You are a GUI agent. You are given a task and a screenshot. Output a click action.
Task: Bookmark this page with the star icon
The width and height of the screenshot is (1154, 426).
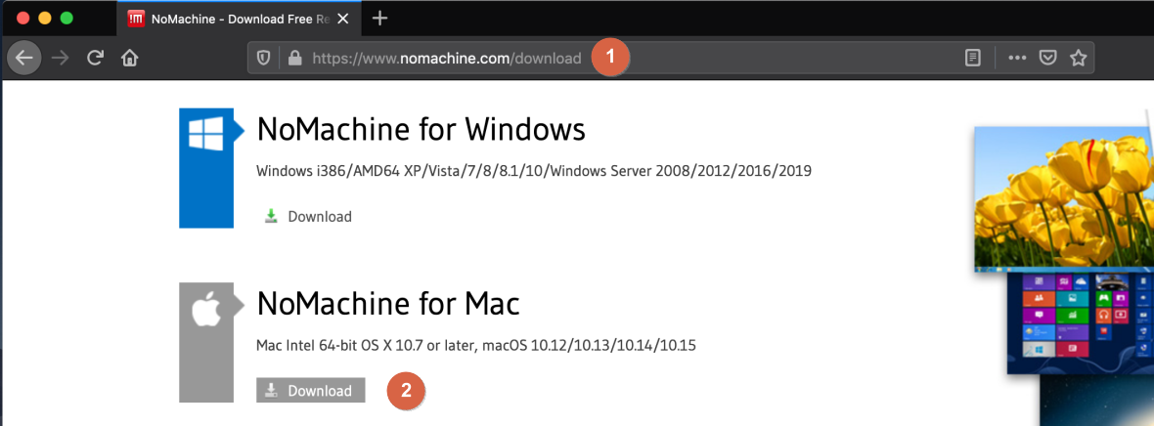click(1078, 58)
